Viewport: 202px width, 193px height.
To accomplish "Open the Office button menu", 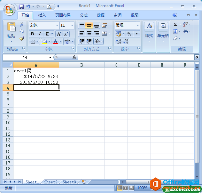I will tap(9, 10).
